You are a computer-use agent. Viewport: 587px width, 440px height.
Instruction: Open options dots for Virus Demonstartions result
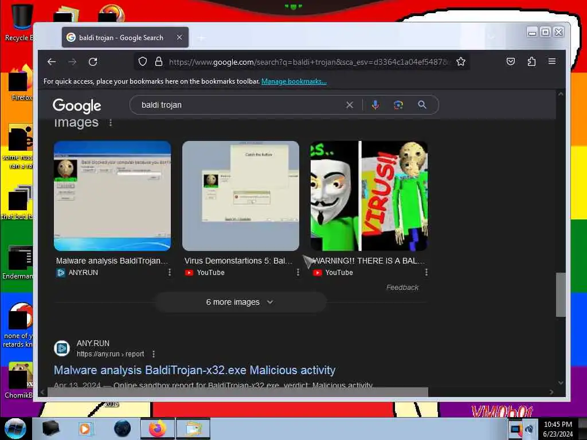pyautogui.click(x=298, y=272)
